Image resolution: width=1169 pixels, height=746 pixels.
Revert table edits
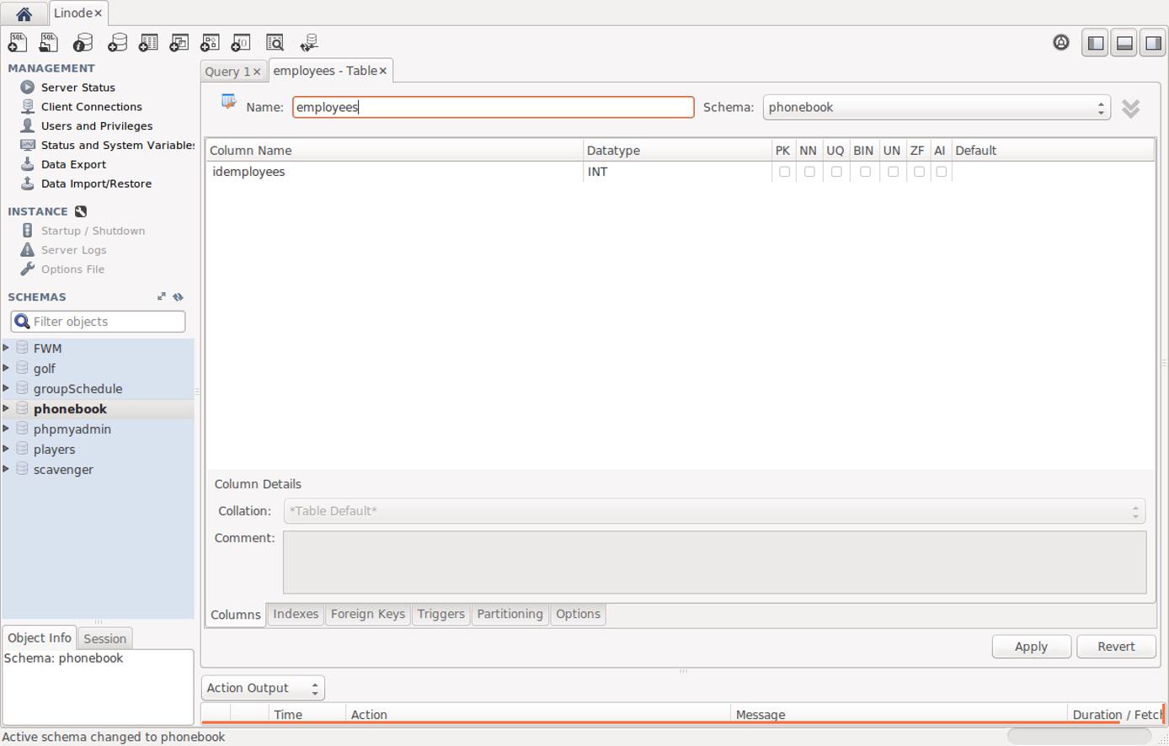click(x=1116, y=646)
